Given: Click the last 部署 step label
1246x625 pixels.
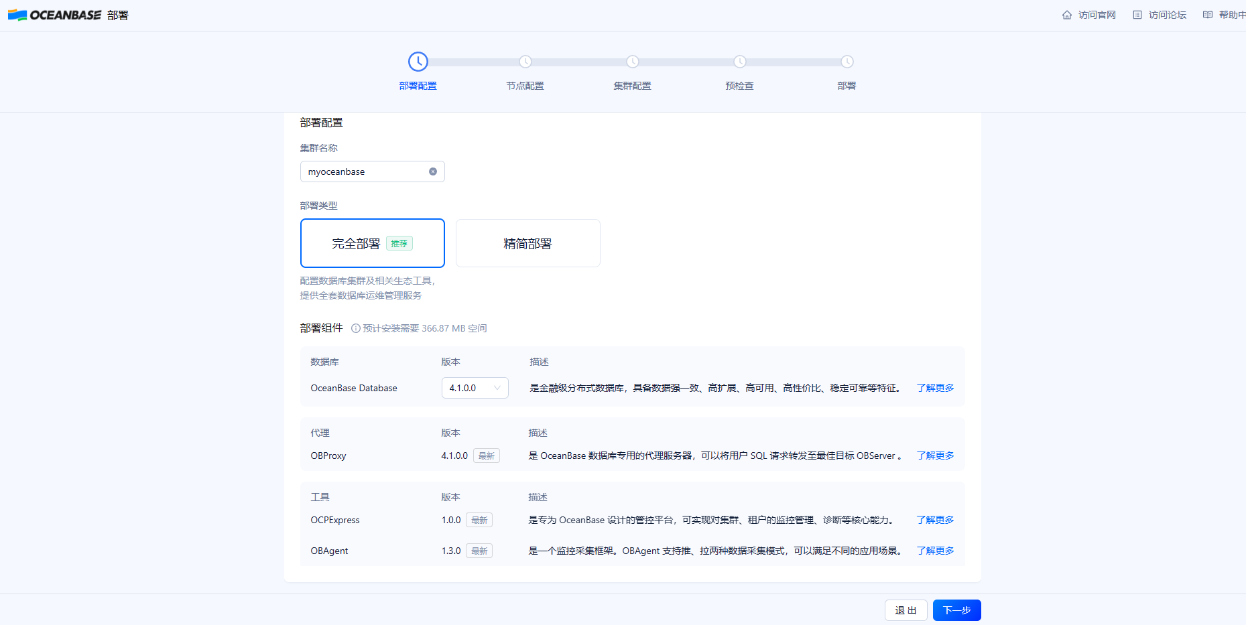Looking at the screenshot, I should [847, 86].
